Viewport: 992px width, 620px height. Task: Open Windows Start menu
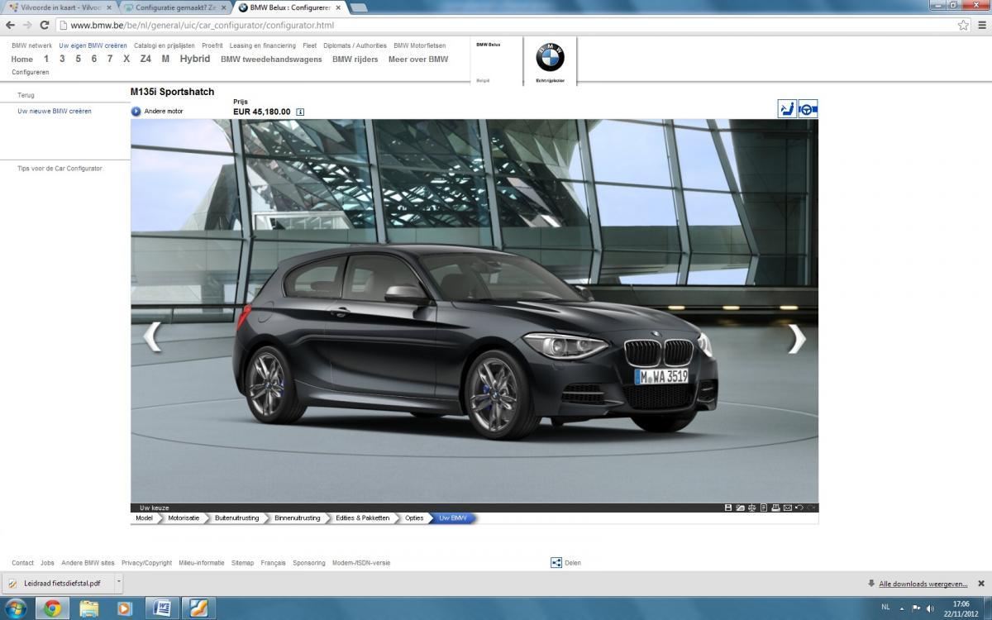pos(16,609)
